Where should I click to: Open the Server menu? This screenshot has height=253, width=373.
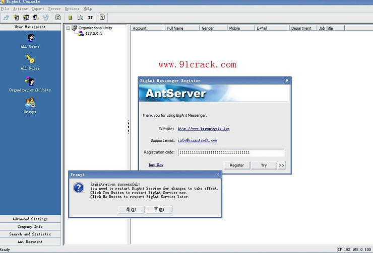pos(54,9)
